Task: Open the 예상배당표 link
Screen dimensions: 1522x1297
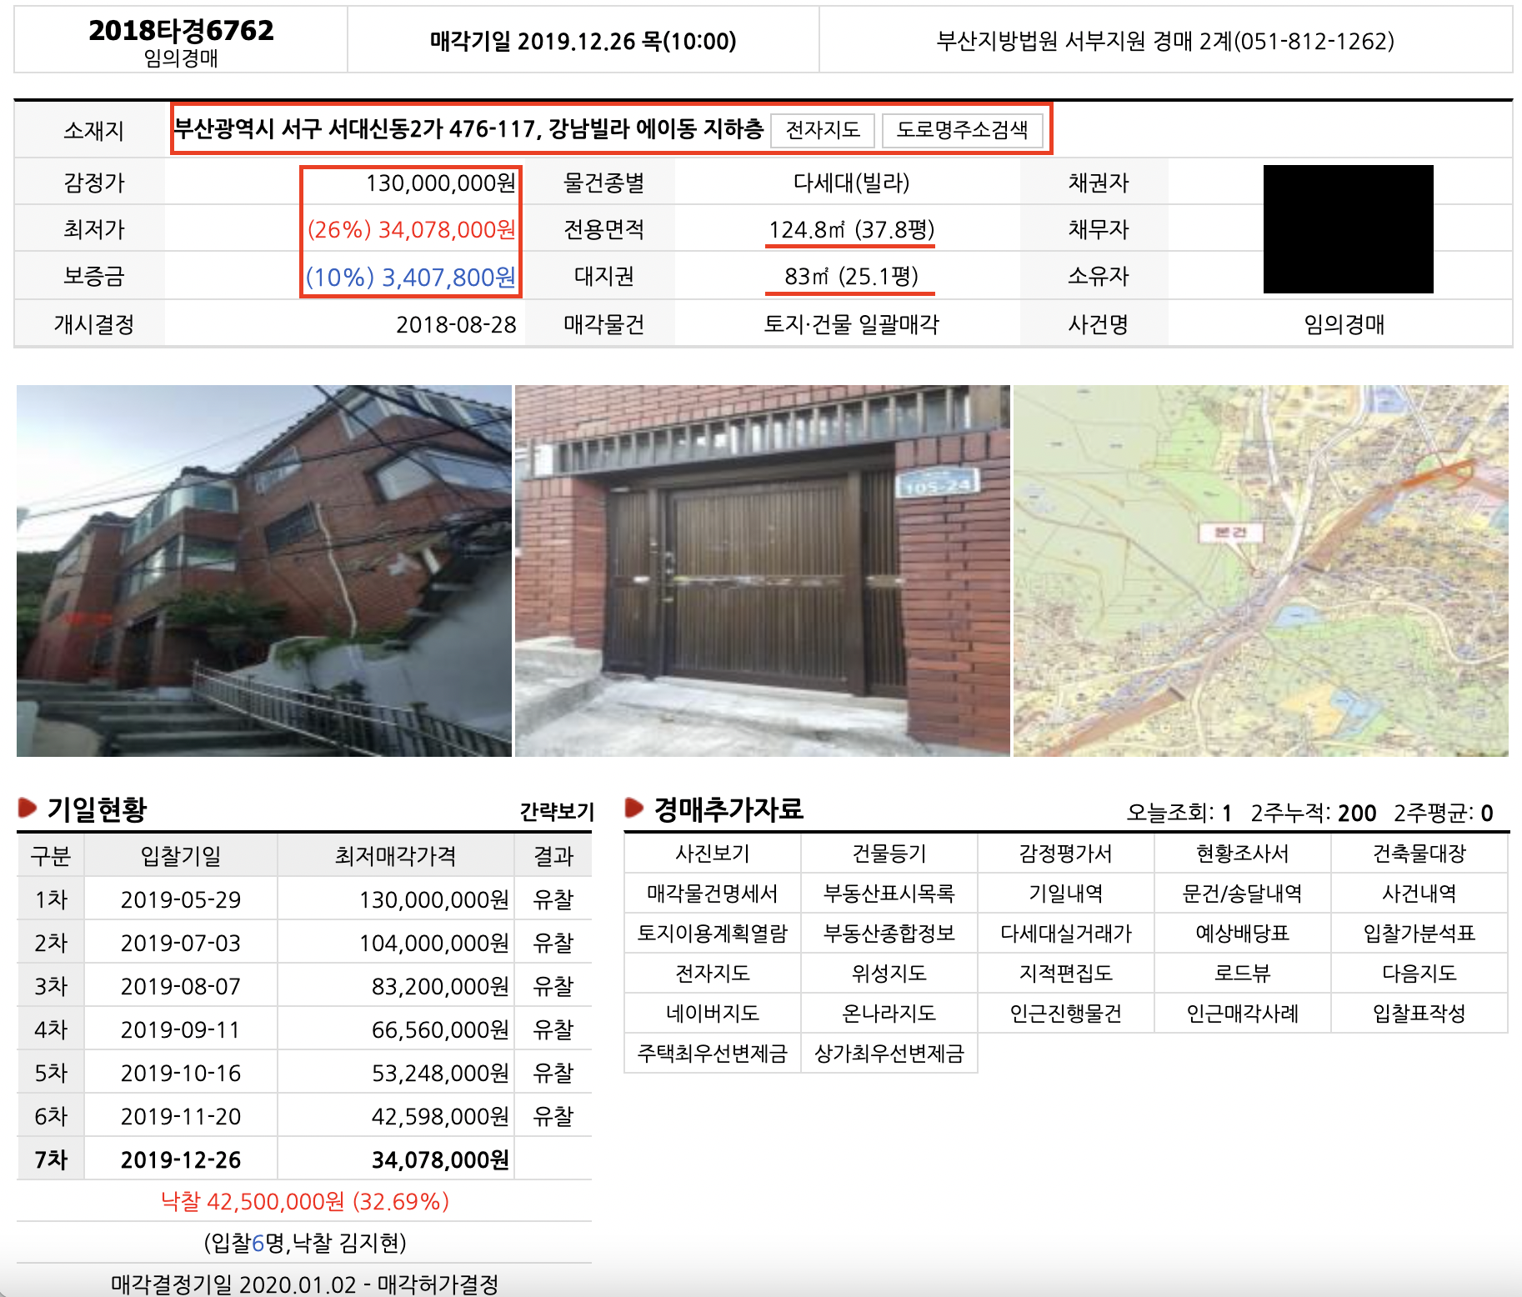Action: (1243, 934)
